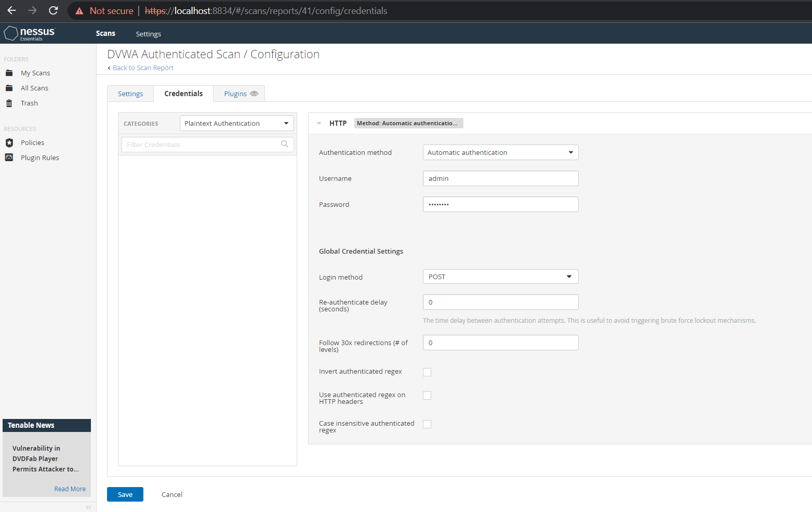The height and width of the screenshot is (512, 812).
Task: Click the search magnifier in Filter Credentials
Action: [285, 144]
